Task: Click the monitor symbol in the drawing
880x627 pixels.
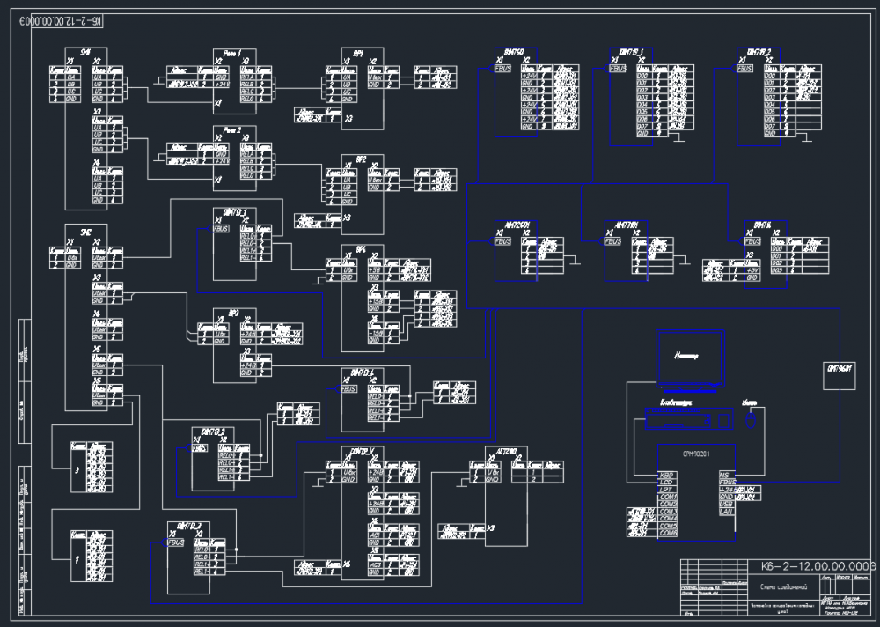Action: point(690,357)
